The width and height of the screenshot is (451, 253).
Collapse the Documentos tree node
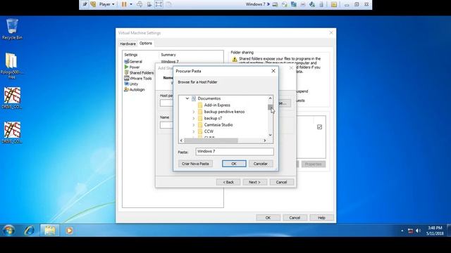[187, 98]
